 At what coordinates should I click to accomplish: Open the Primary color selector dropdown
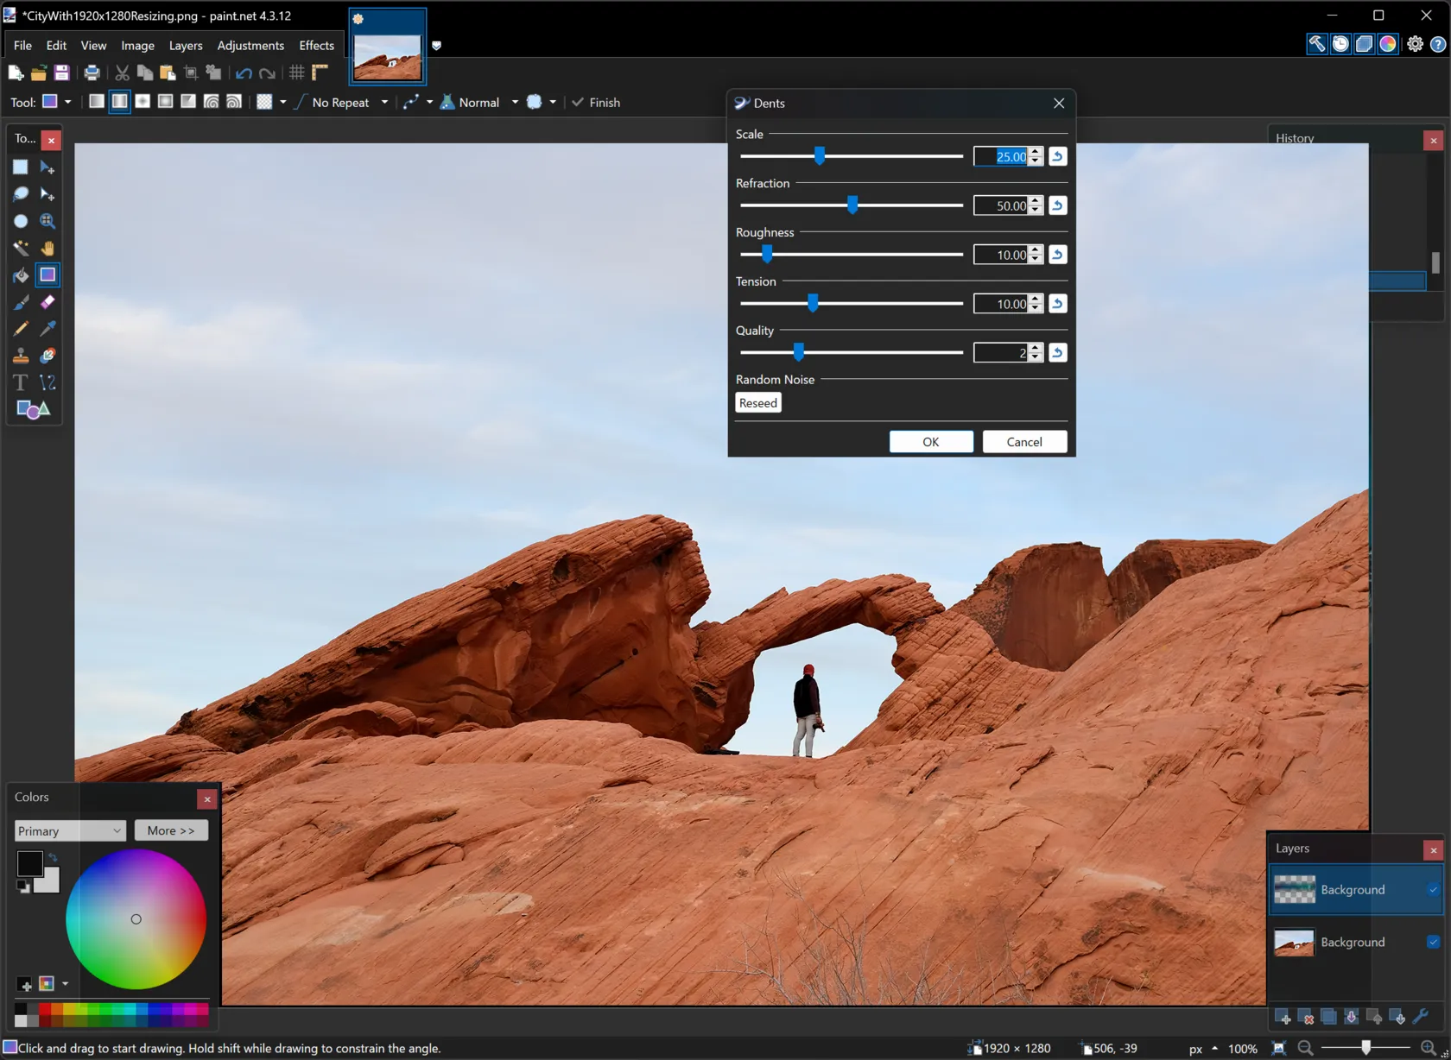[x=117, y=830]
